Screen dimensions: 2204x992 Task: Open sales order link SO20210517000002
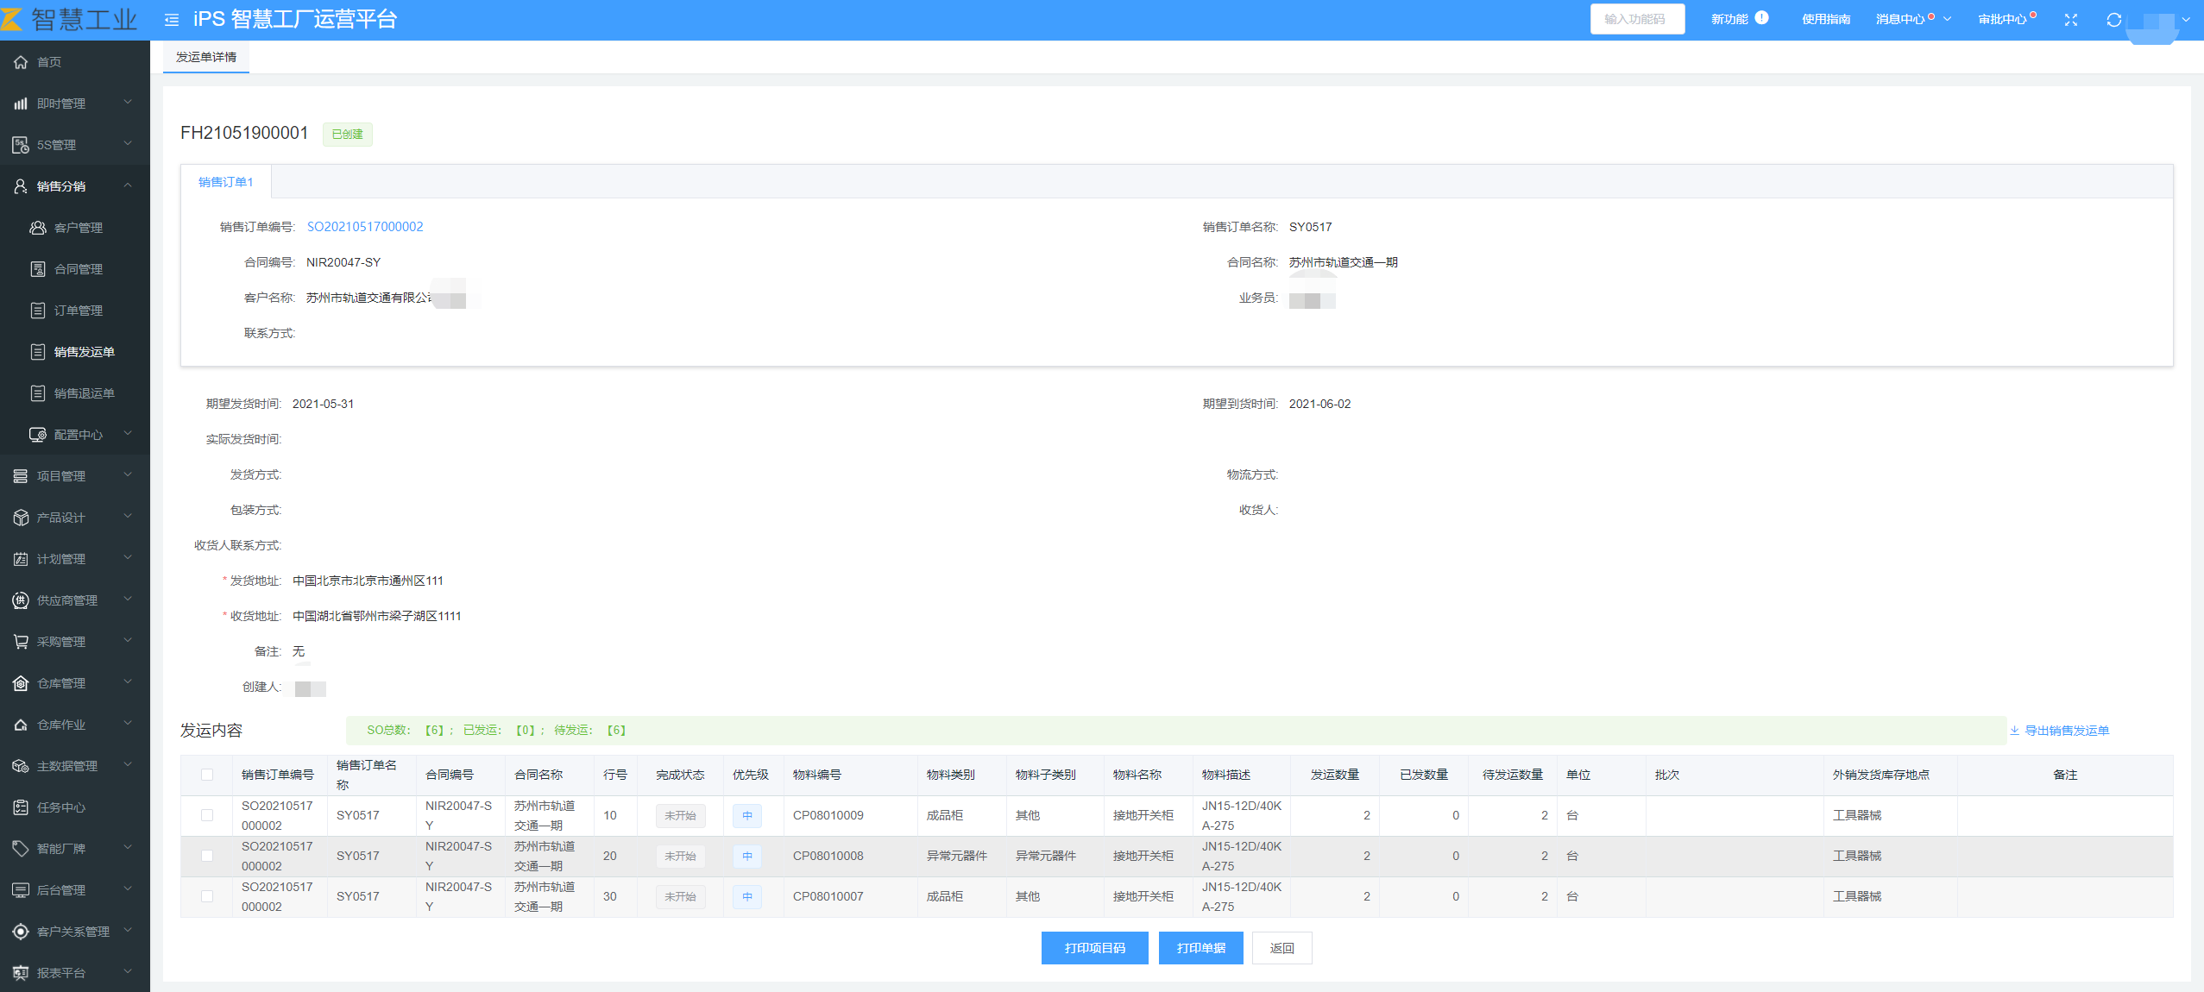click(x=365, y=227)
